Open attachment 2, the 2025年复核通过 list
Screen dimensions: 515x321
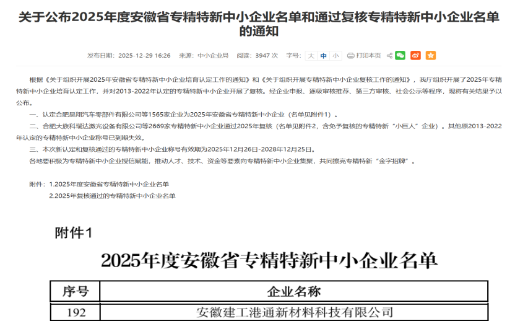(x=112, y=195)
